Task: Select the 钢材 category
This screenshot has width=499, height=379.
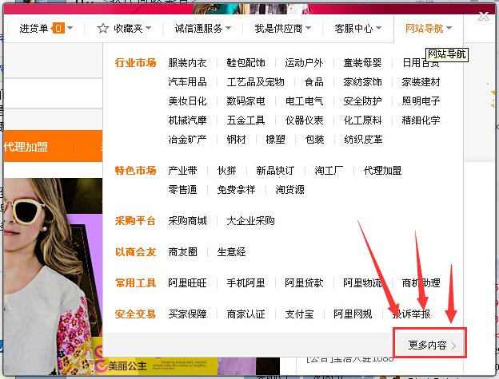Action: (x=236, y=139)
